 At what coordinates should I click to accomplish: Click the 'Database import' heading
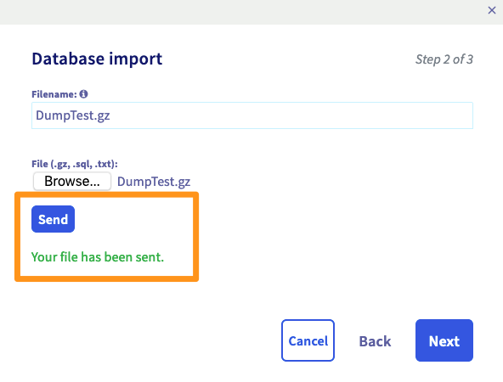click(x=97, y=59)
